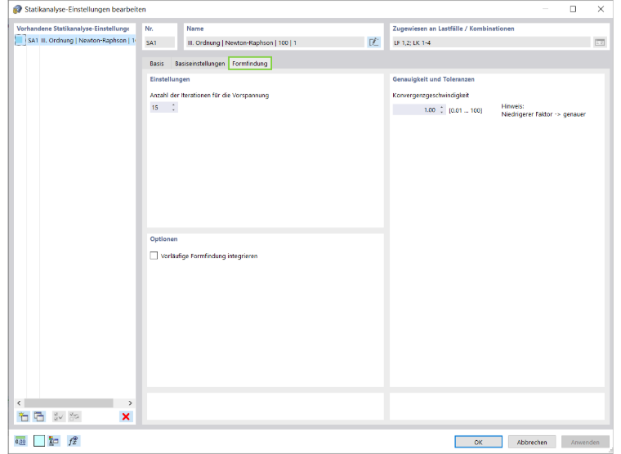Click the edit name icon
This screenshot has width=621, height=454.
[x=374, y=42]
